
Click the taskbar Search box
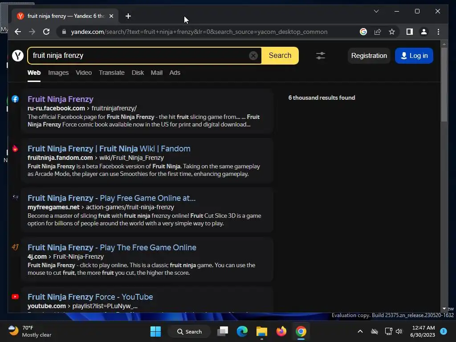coord(189,331)
